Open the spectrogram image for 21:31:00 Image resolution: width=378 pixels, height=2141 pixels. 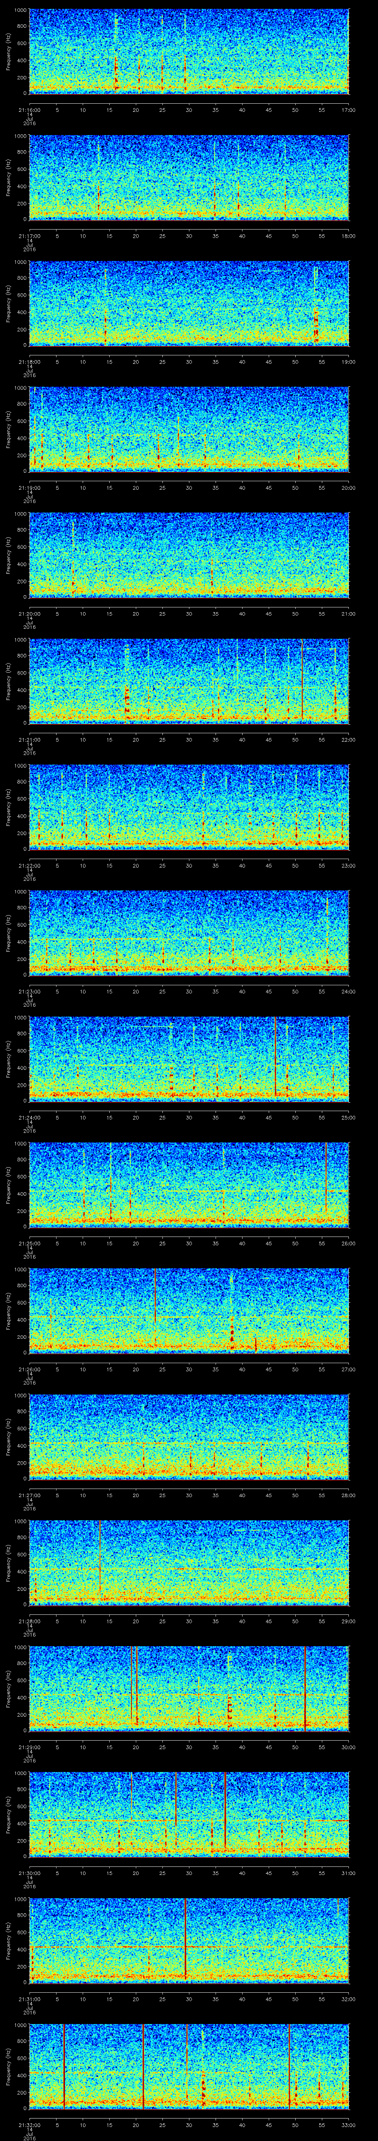coord(189,1940)
